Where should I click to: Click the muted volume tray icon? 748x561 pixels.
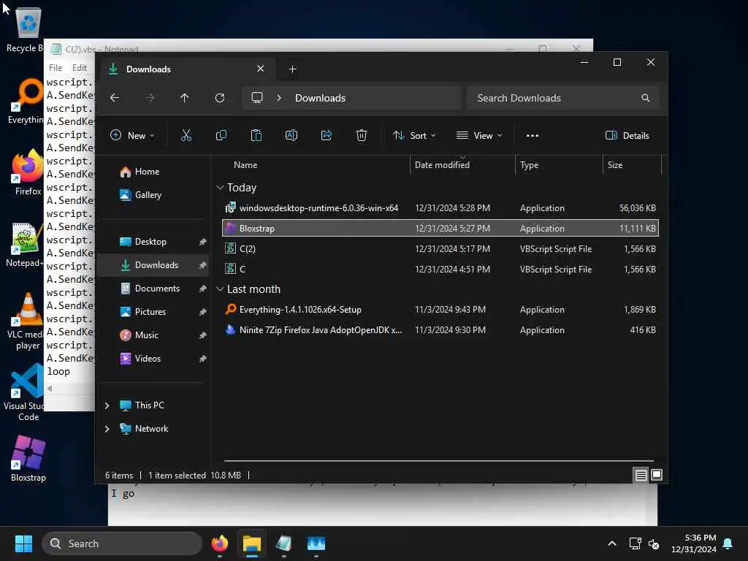654,543
